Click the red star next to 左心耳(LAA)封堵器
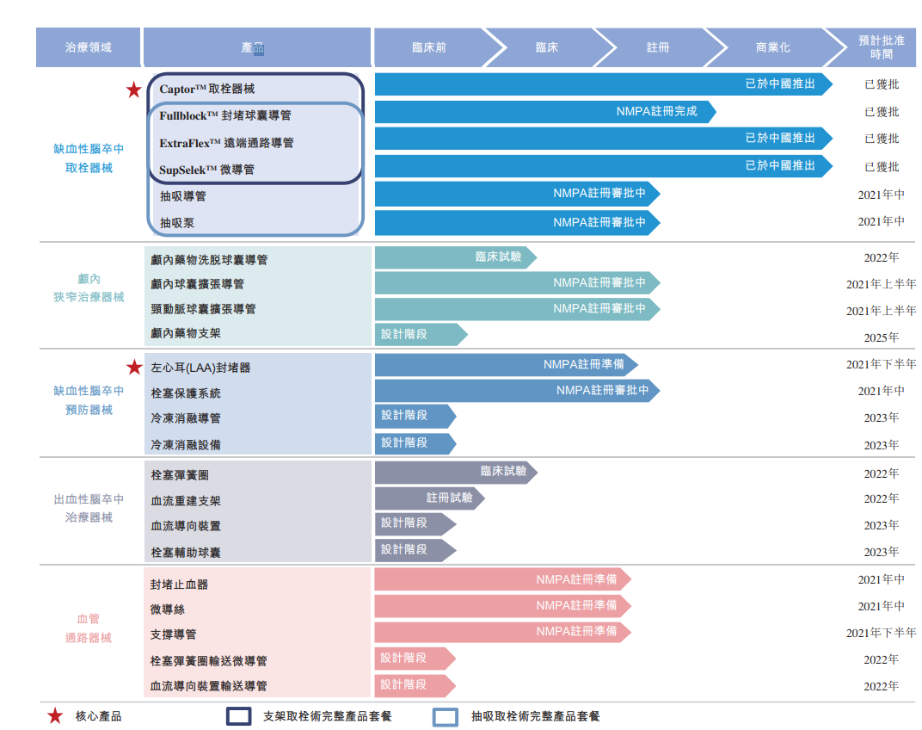 tap(133, 368)
